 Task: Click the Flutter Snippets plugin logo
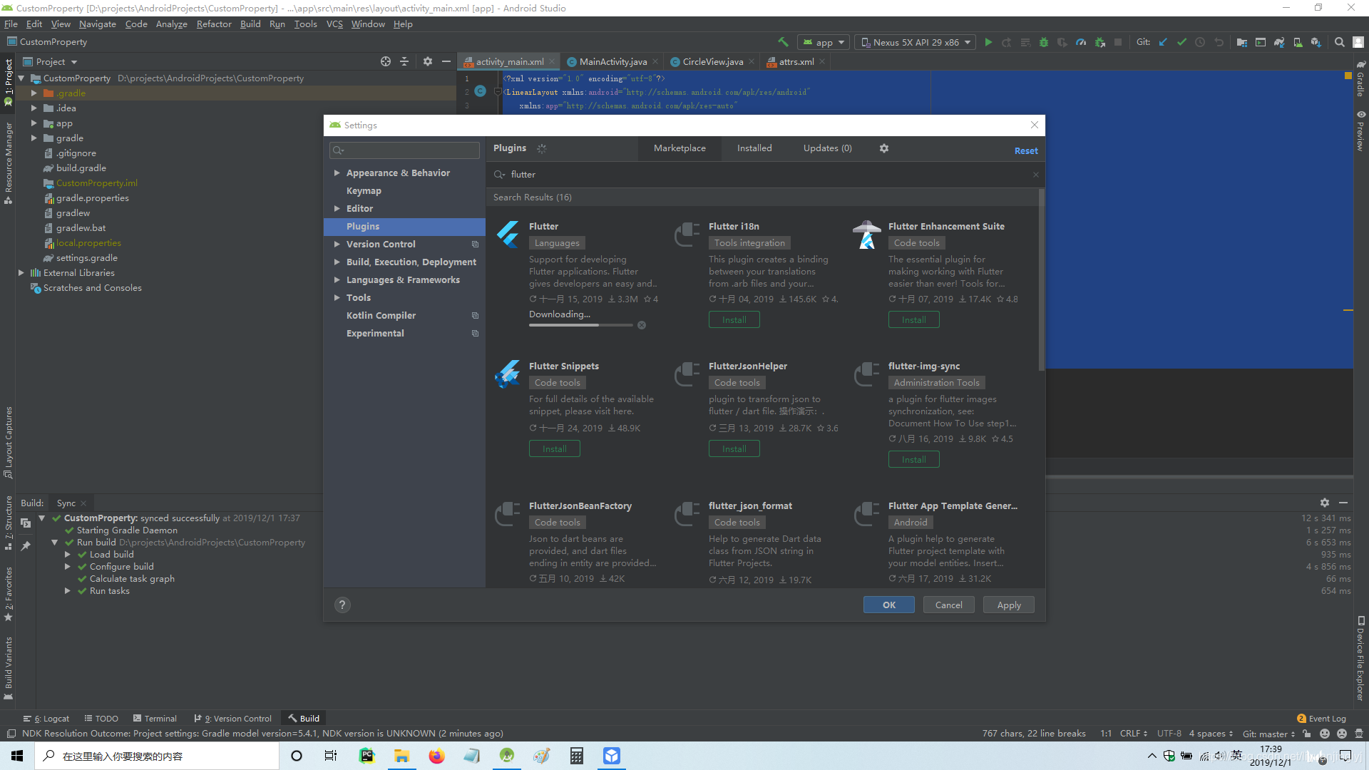pyautogui.click(x=508, y=374)
